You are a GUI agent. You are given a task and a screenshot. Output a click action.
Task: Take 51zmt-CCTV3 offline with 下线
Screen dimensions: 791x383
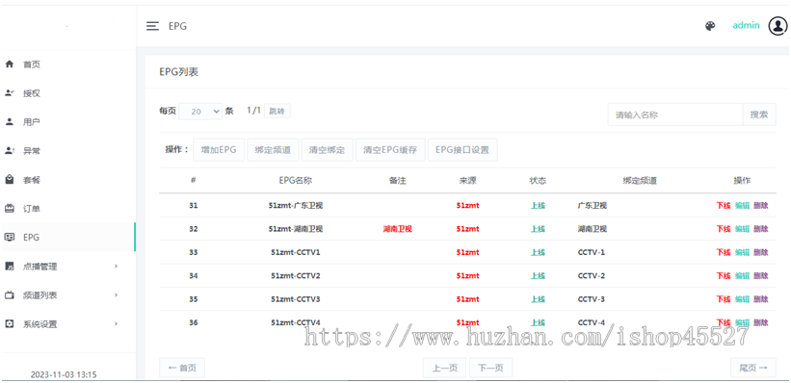click(x=724, y=299)
